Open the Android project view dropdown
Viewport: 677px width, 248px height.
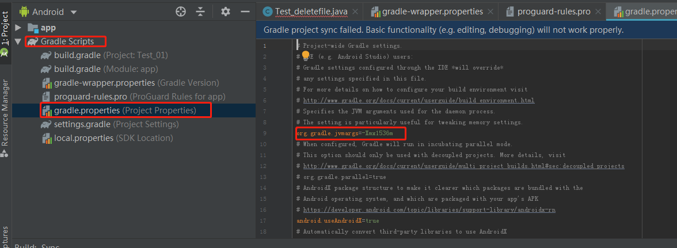[48, 12]
